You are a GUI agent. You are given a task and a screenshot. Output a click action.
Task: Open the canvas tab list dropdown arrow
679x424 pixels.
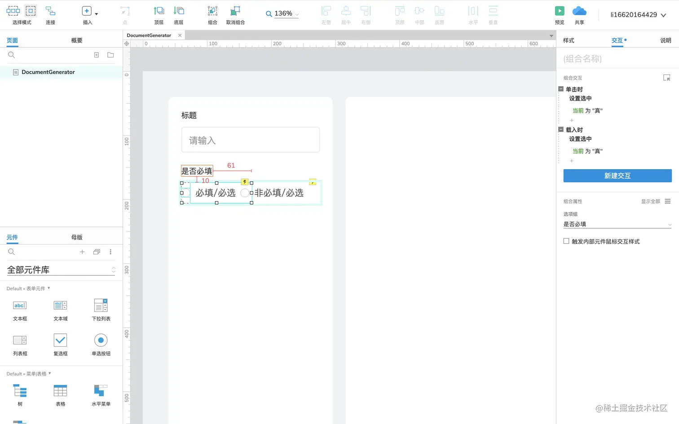pos(551,36)
